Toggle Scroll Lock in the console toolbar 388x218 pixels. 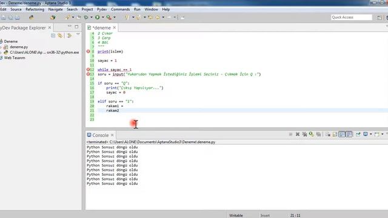(x=335, y=134)
